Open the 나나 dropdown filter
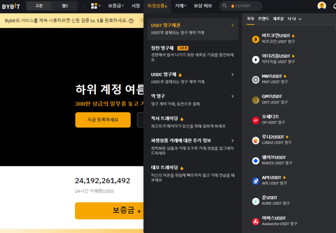 pyautogui.click(x=294, y=19)
